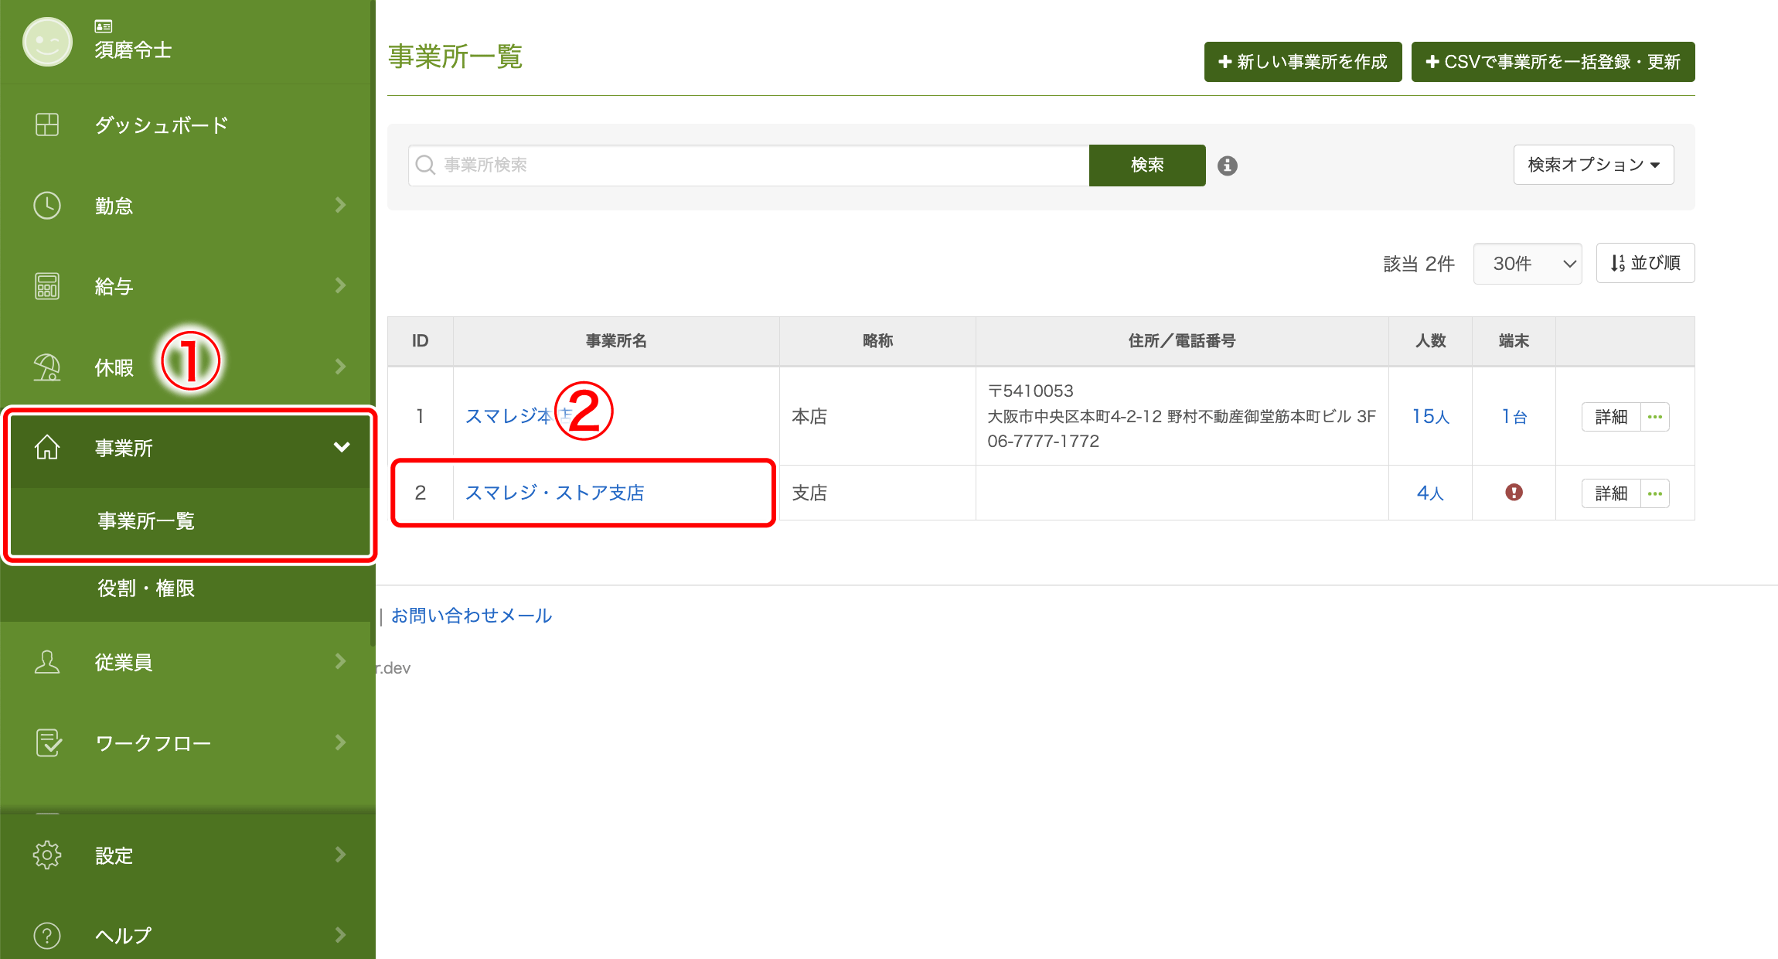The height and width of the screenshot is (959, 1778).
Task: Click the user name 須磨令士
Action: [133, 50]
